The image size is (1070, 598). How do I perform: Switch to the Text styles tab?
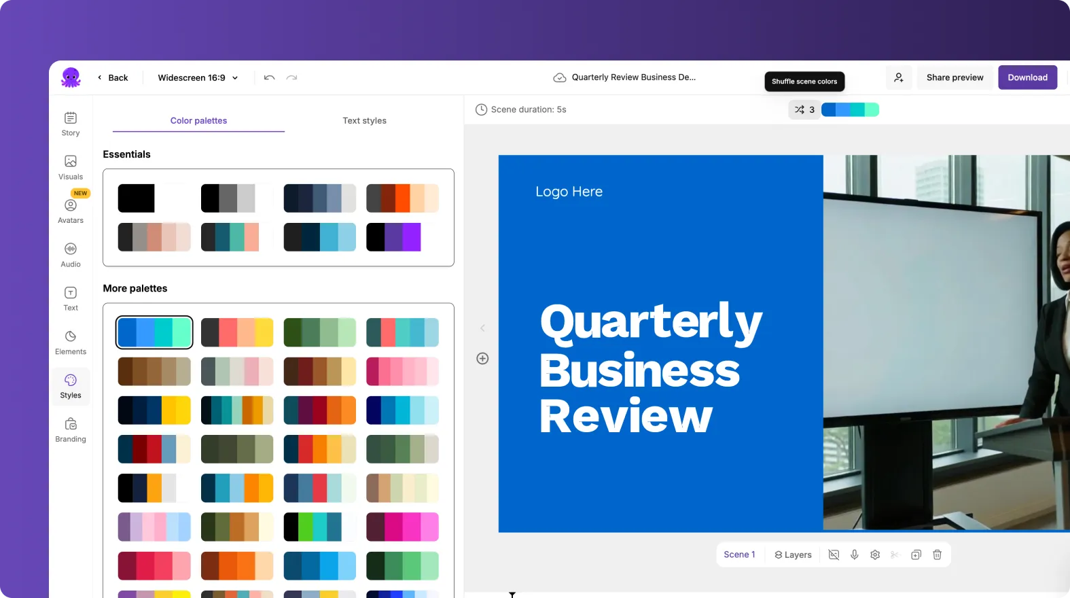click(364, 120)
